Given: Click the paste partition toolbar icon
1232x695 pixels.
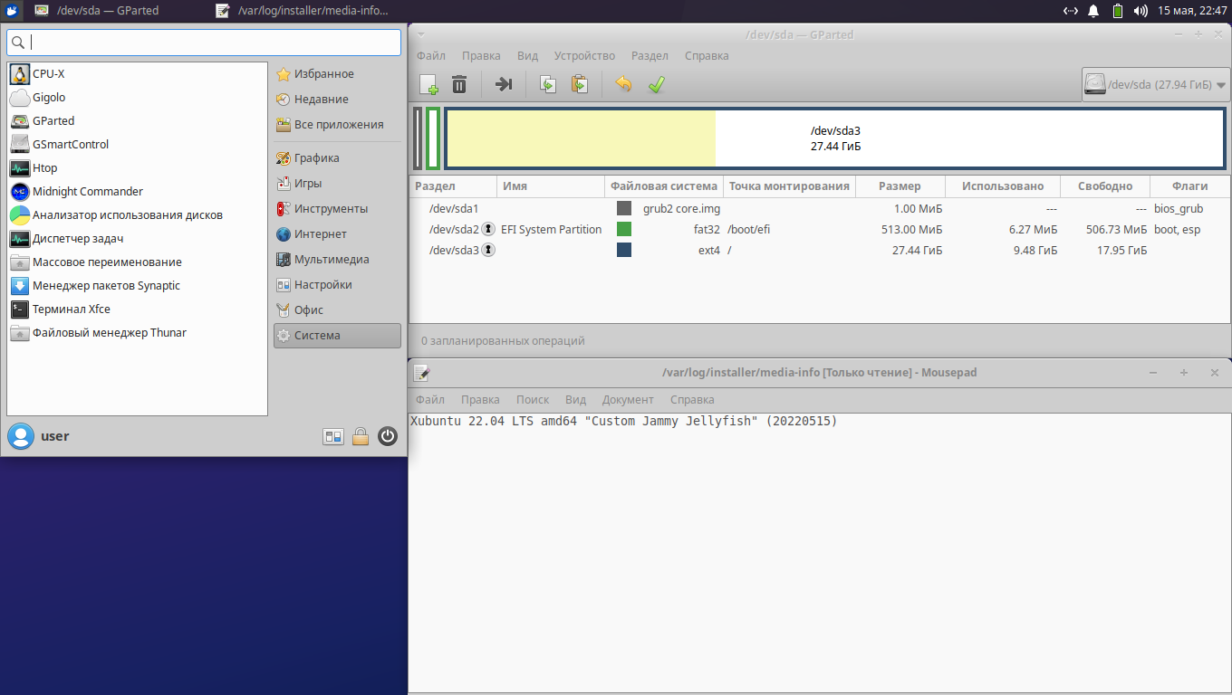Looking at the screenshot, I should [x=580, y=84].
